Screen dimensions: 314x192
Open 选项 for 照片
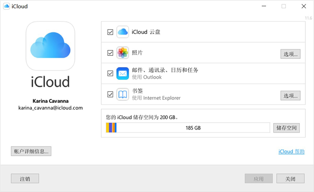point(290,54)
